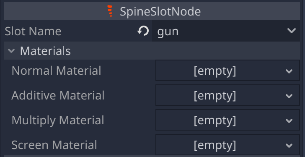Select the Multiply Material property label
This screenshot has width=305, height=157.
[x=58, y=120]
